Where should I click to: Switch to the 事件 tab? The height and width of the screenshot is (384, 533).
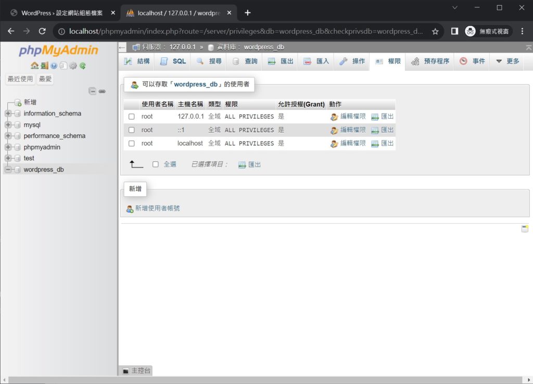coord(472,61)
